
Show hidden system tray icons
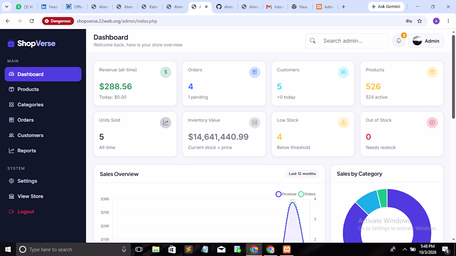coord(405,249)
